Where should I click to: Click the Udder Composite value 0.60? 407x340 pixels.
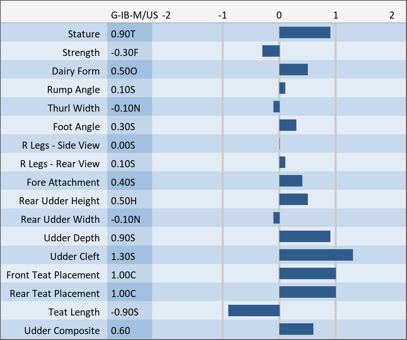click(x=121, y=331)
